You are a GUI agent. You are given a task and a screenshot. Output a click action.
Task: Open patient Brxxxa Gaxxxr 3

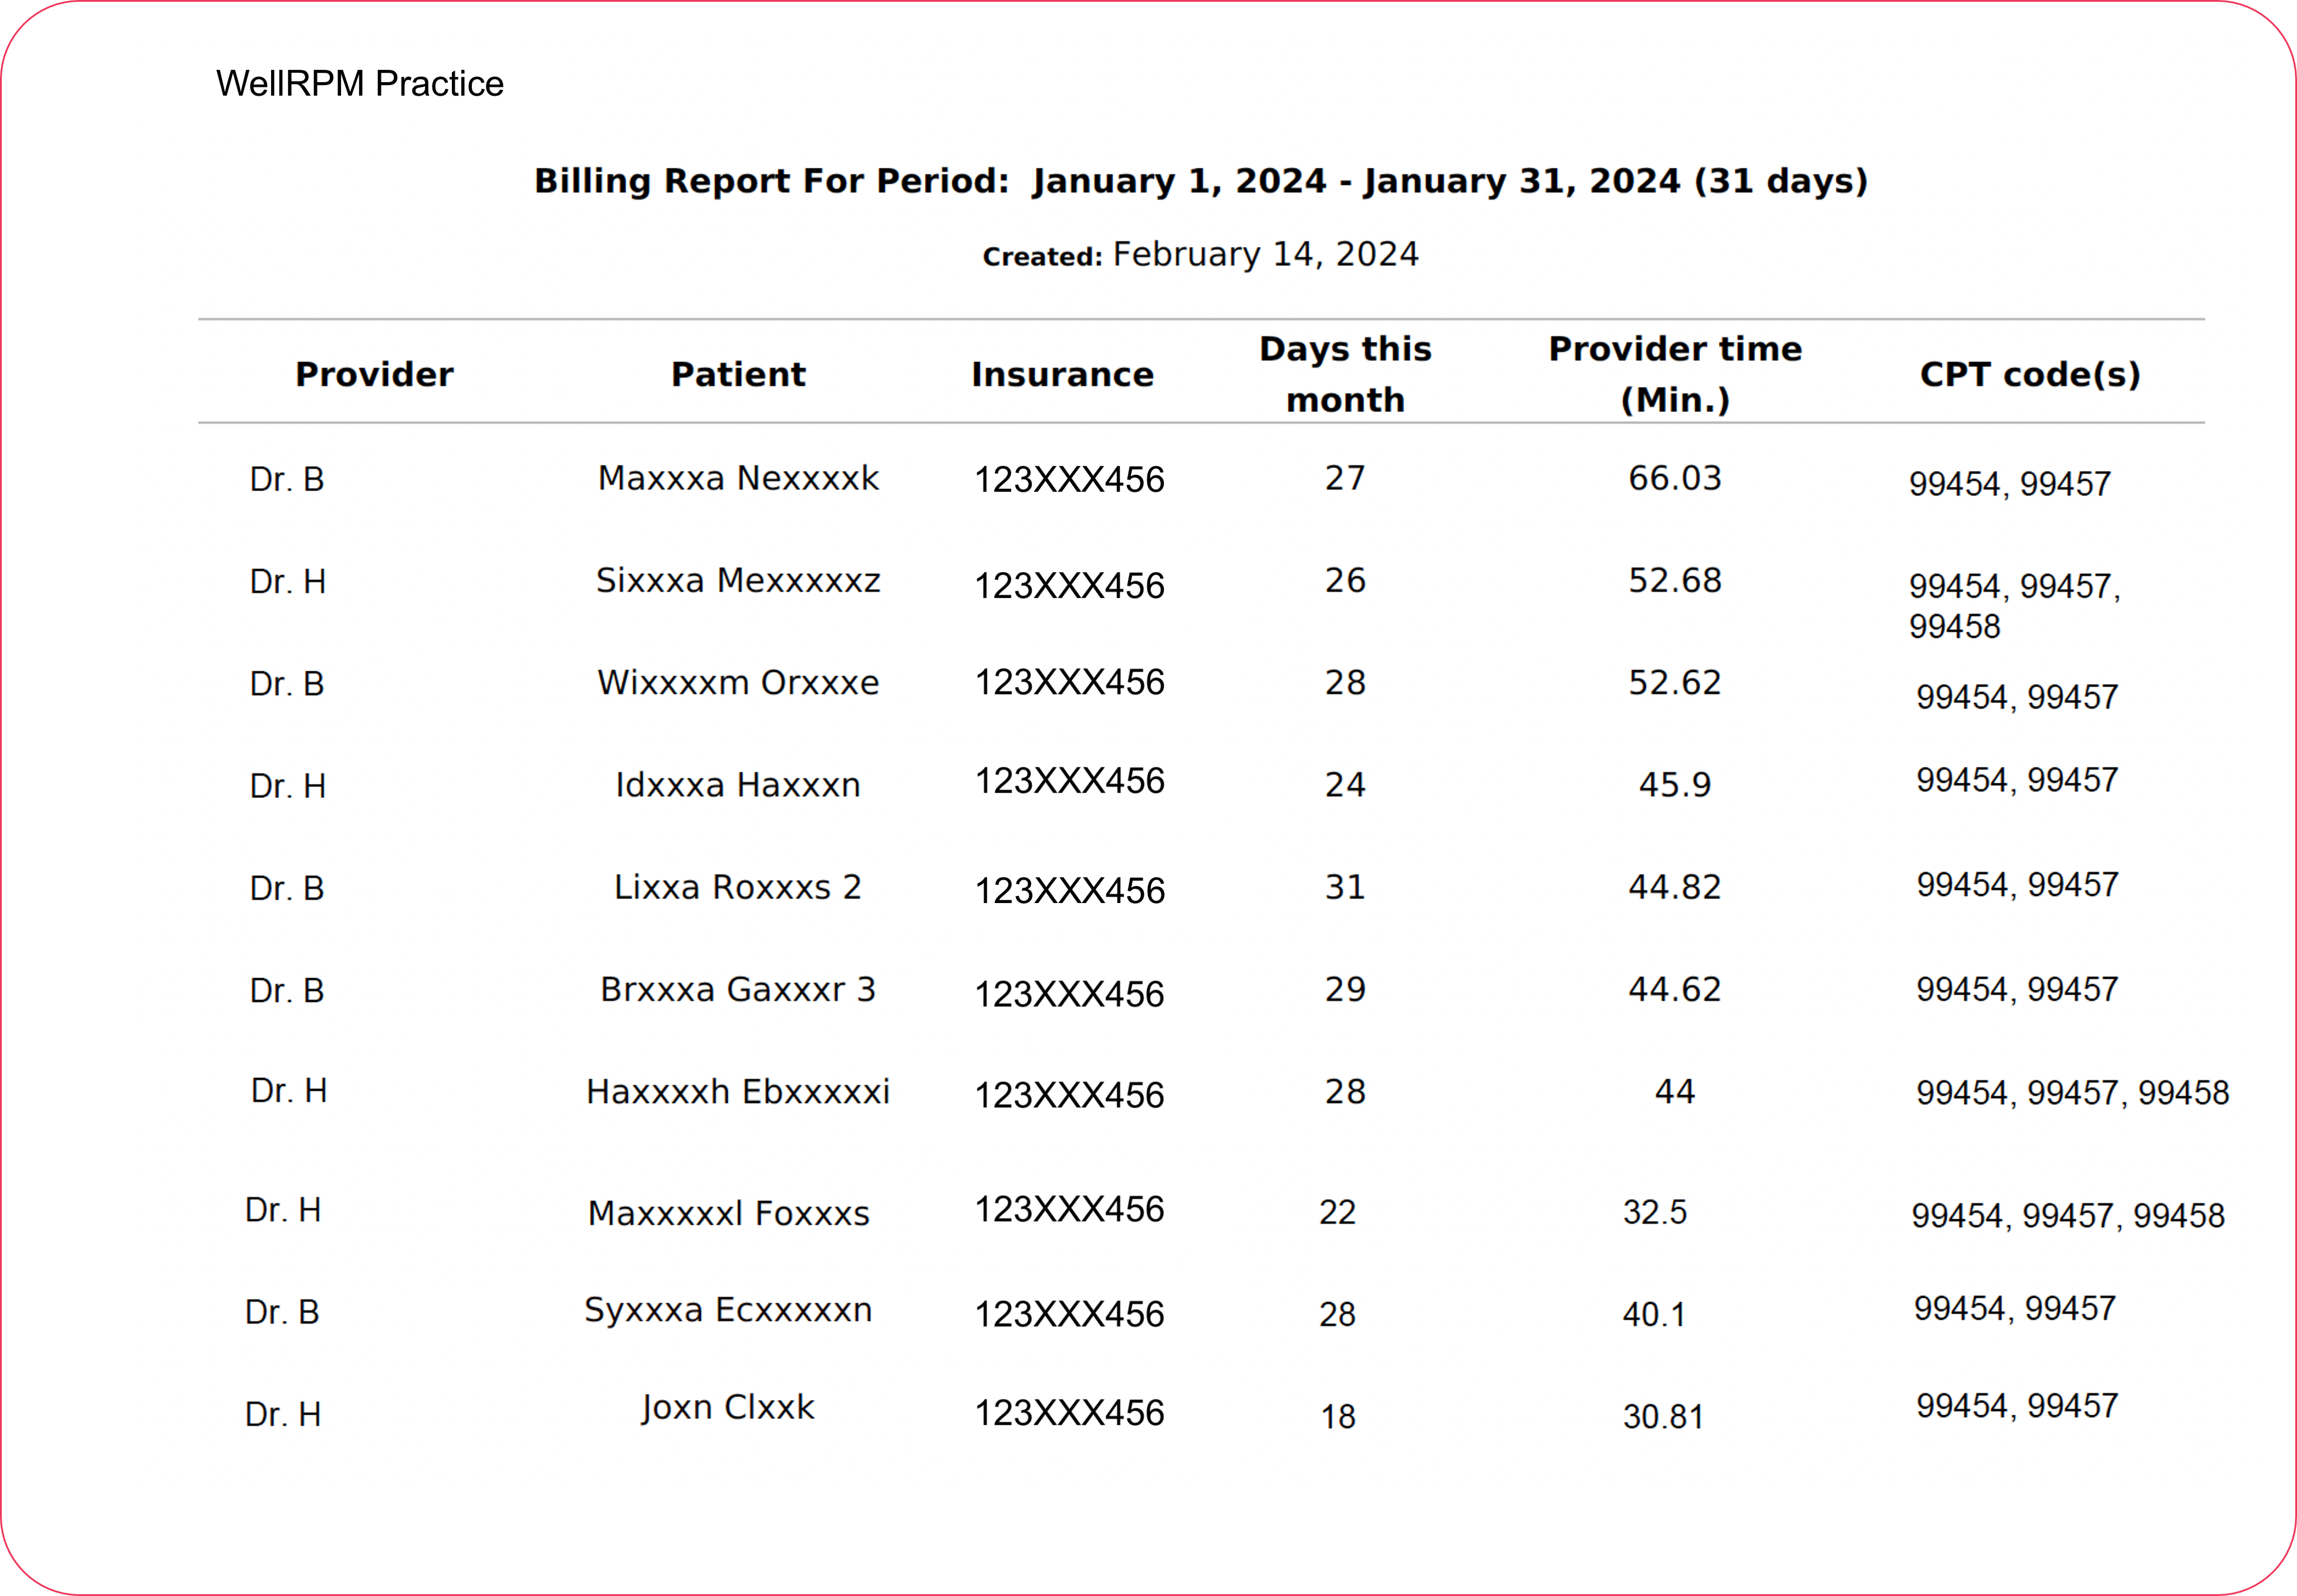point(738,990)
